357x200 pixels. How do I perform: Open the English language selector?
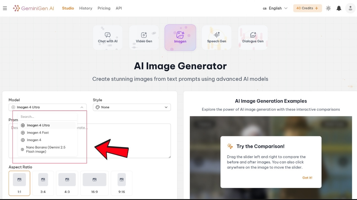(275, 8)
